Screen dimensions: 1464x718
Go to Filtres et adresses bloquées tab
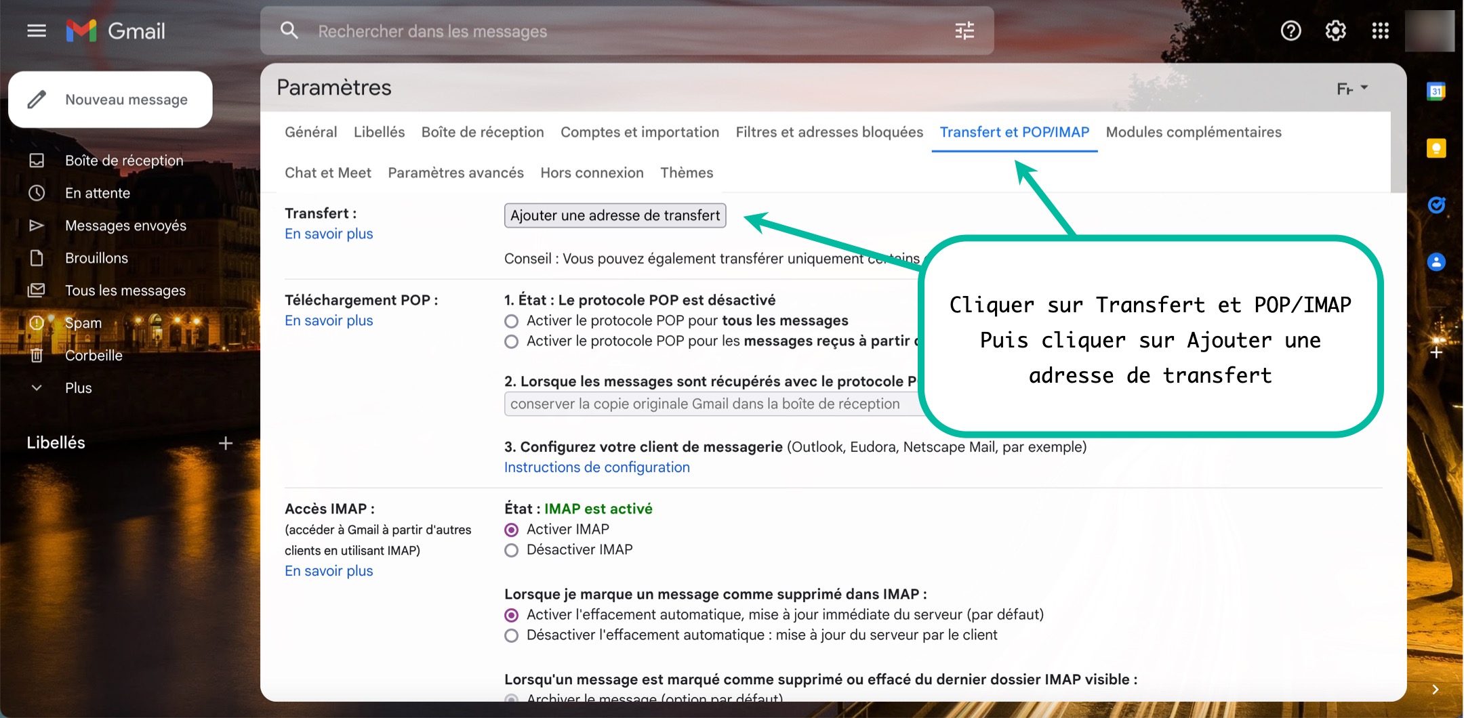tap(829, 132)
